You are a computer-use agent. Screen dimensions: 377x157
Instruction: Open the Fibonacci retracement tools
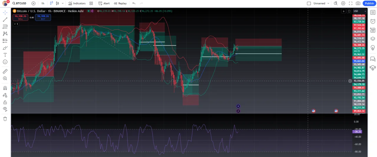tap(5, 27)
